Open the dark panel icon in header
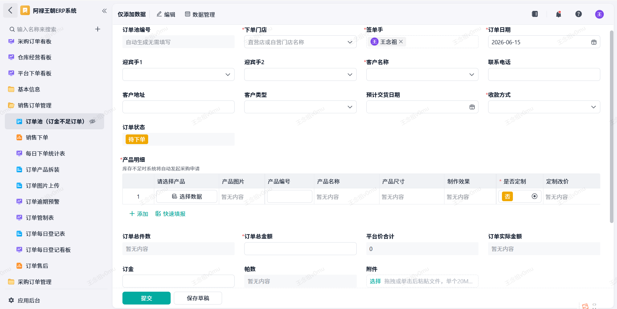The height and width of the screenshot is (309, 617). pos(535,14)
